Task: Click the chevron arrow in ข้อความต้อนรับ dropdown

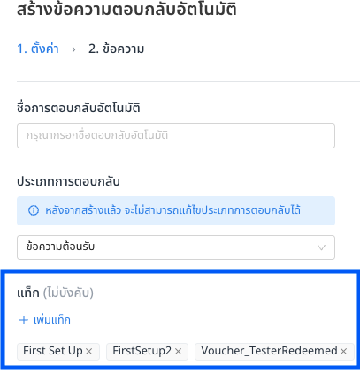Action: pos(321,247)
